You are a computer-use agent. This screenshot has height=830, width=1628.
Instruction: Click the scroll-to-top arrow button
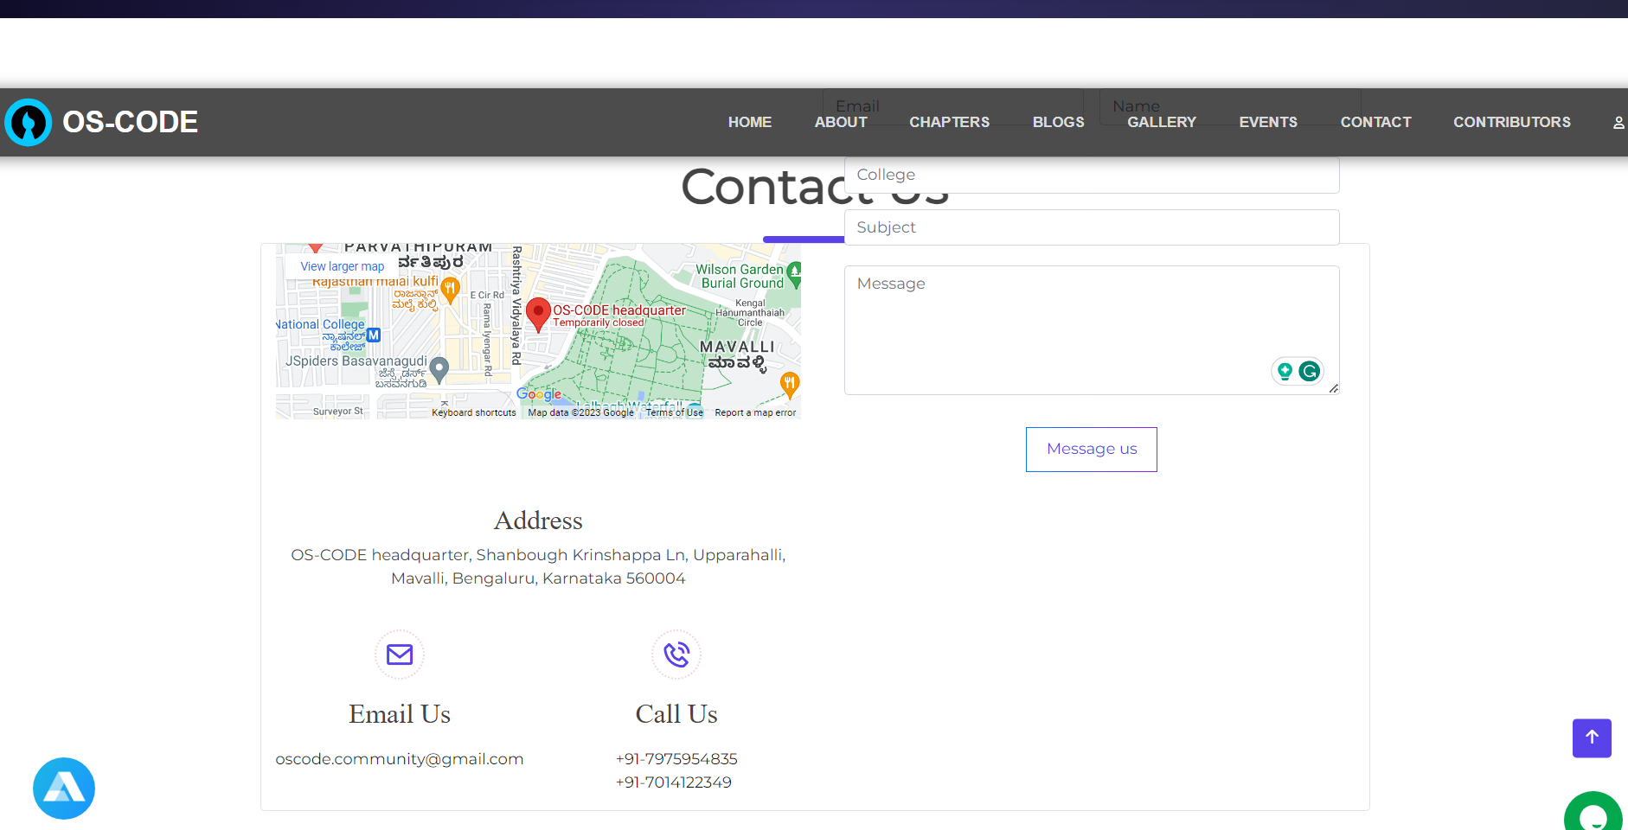1591,737
